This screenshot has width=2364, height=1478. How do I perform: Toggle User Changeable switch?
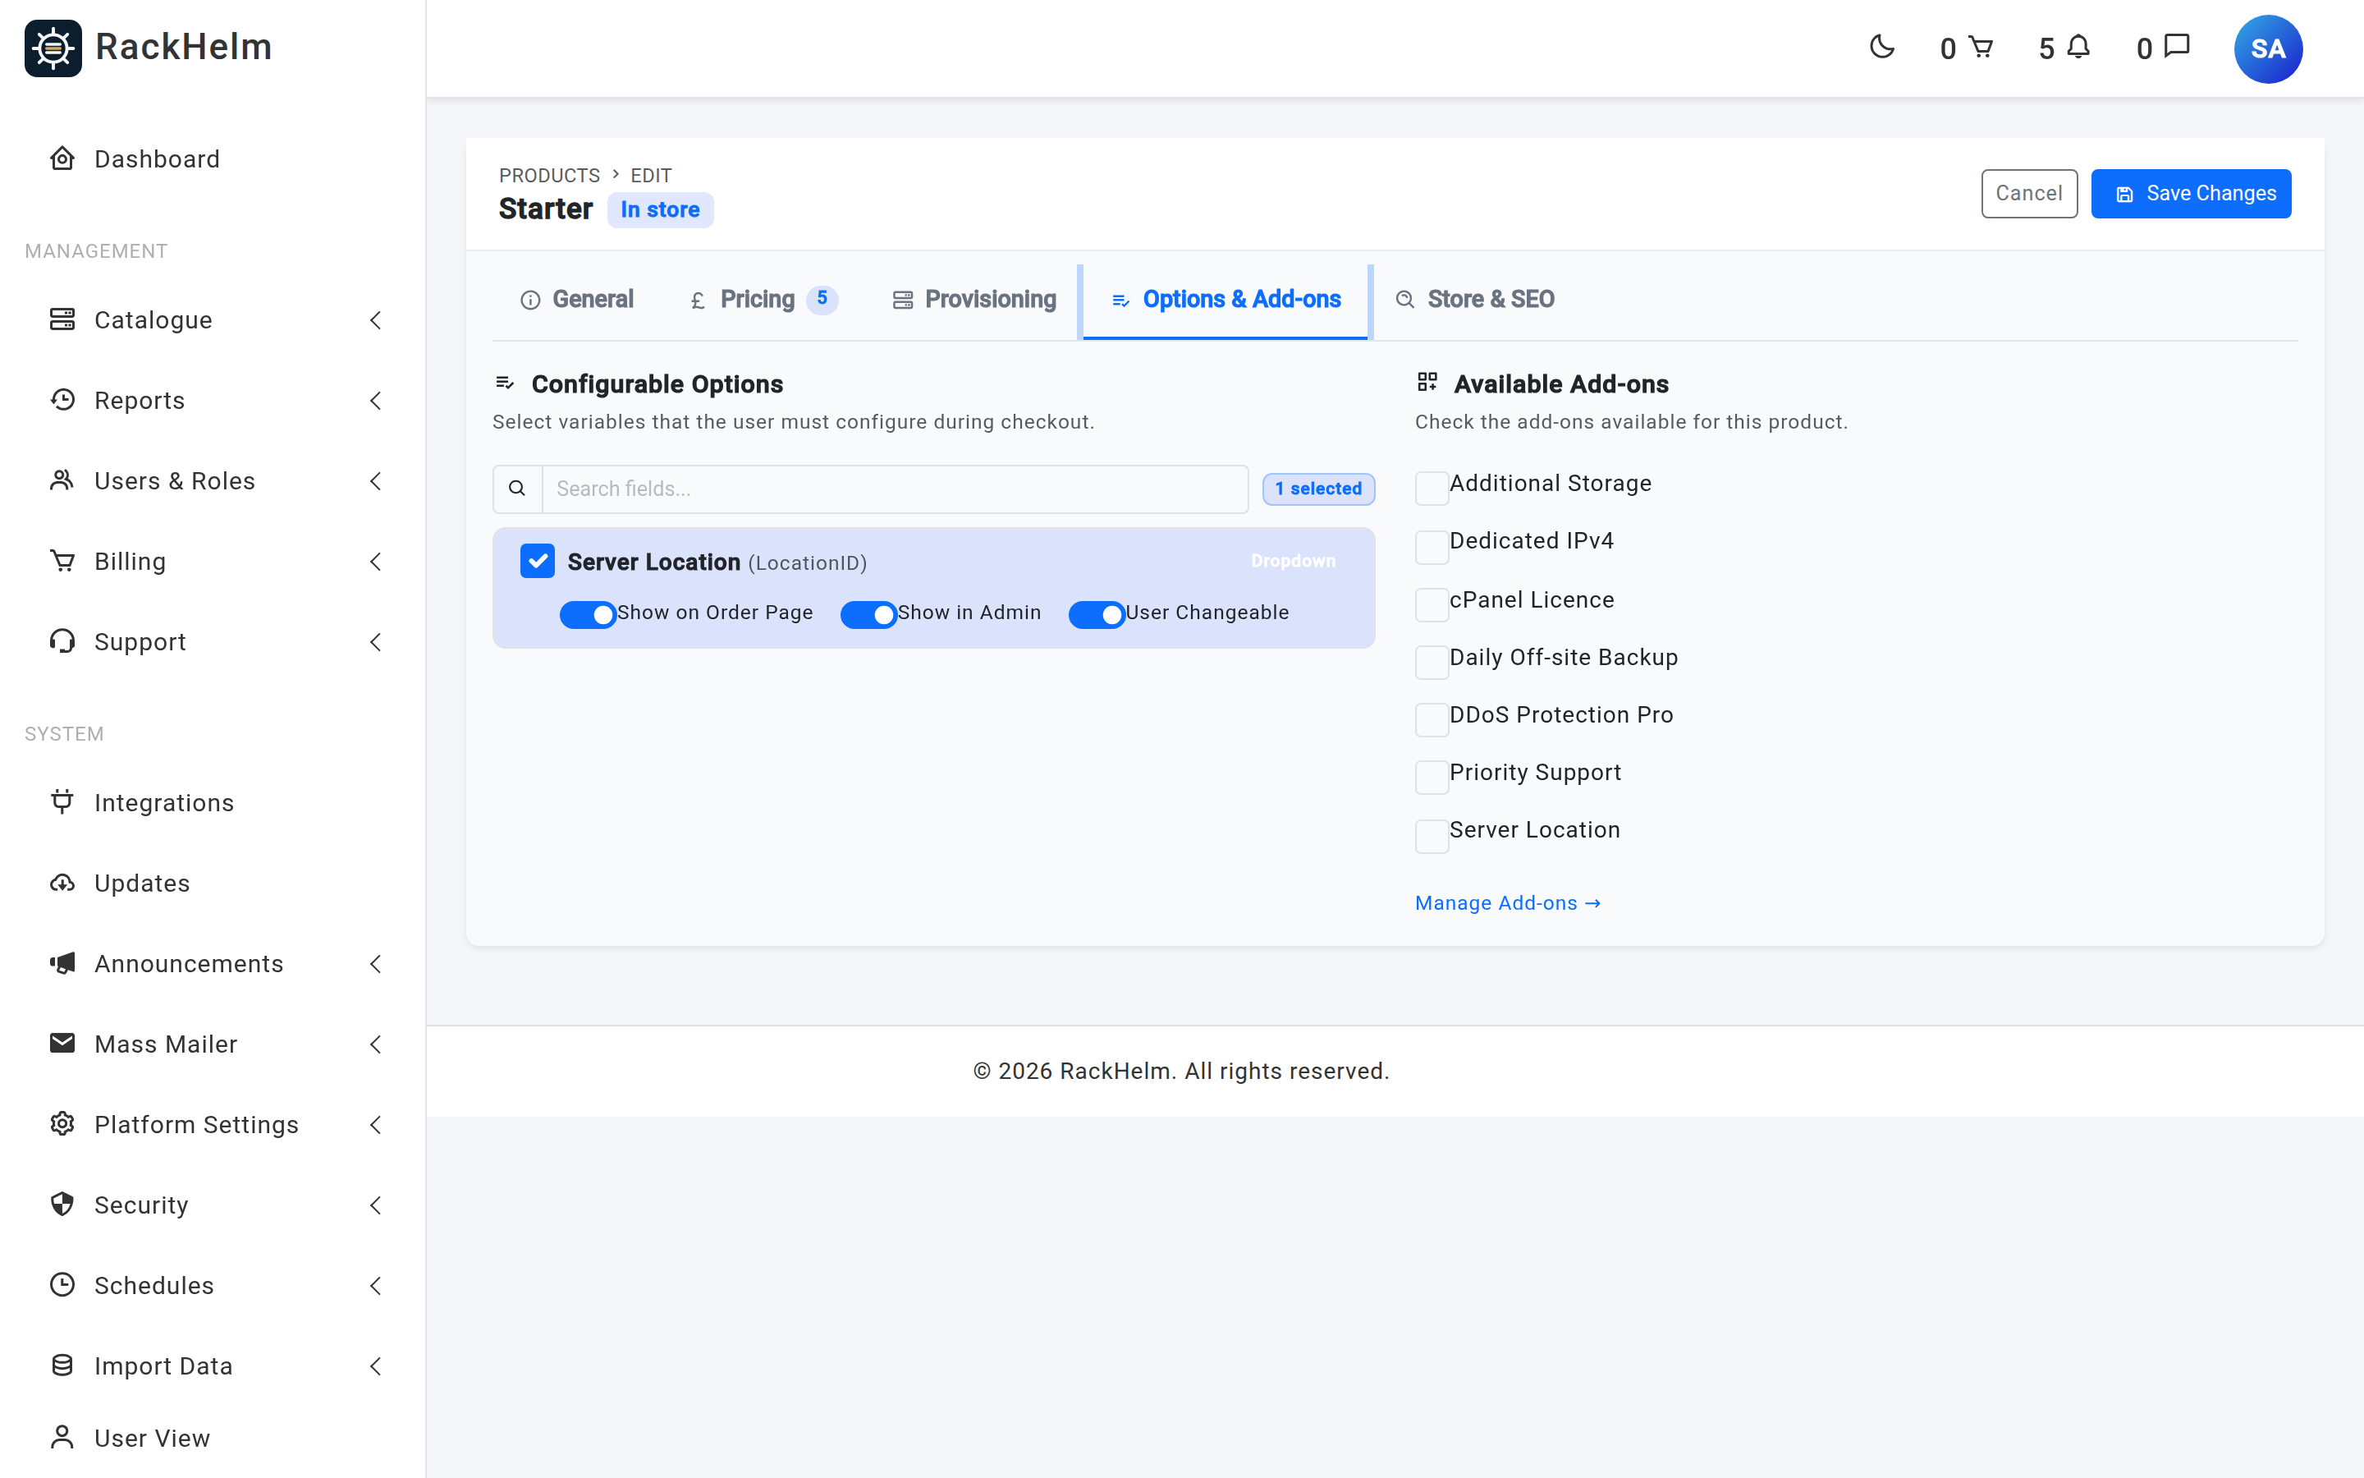pos(1096,614)
